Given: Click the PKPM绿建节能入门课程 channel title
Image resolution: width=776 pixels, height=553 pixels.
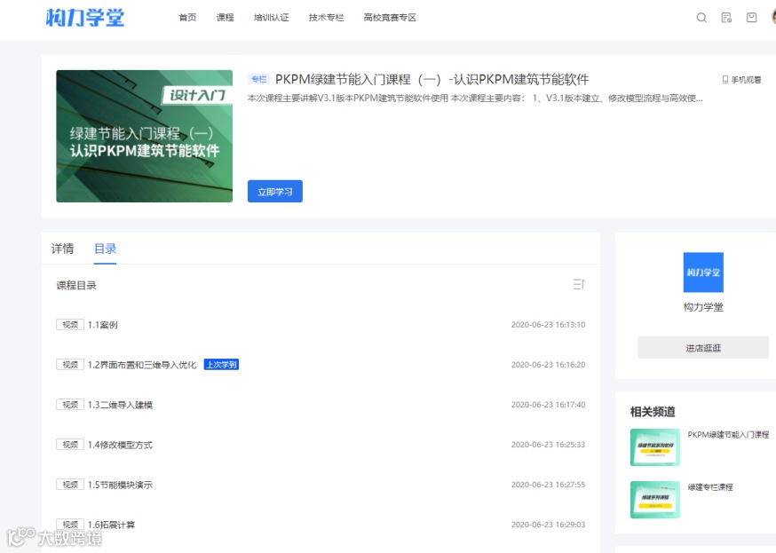Looking at the screenshot, I should pyautogui.click(x=728, y=434).
